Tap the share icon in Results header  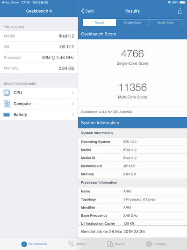point(180,11)
